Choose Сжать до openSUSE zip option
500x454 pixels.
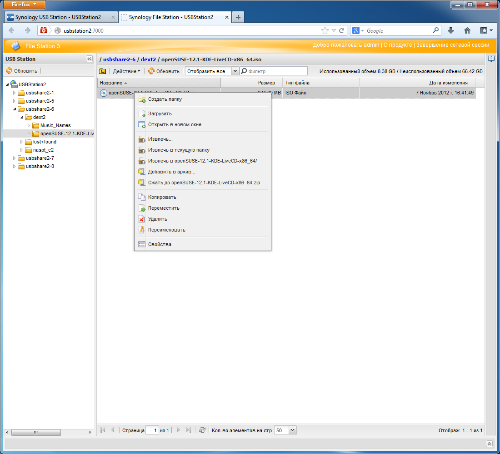202,183
